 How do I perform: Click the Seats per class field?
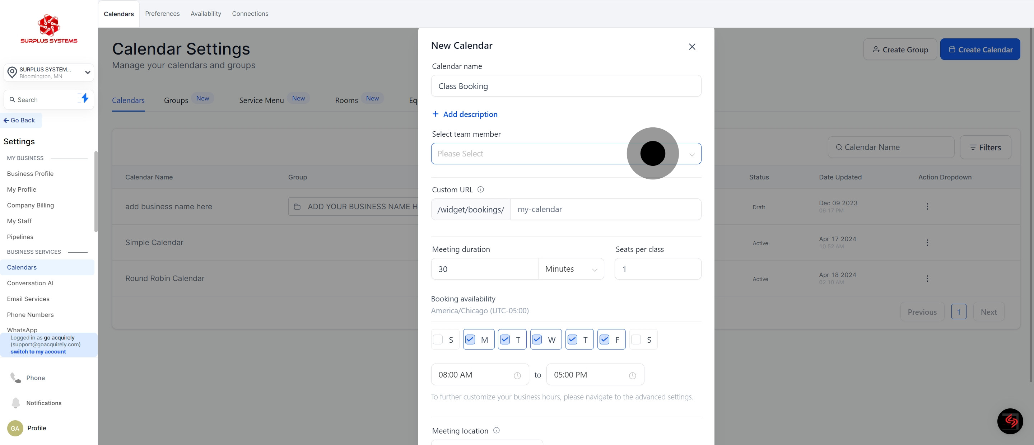(x=657, y=269)
